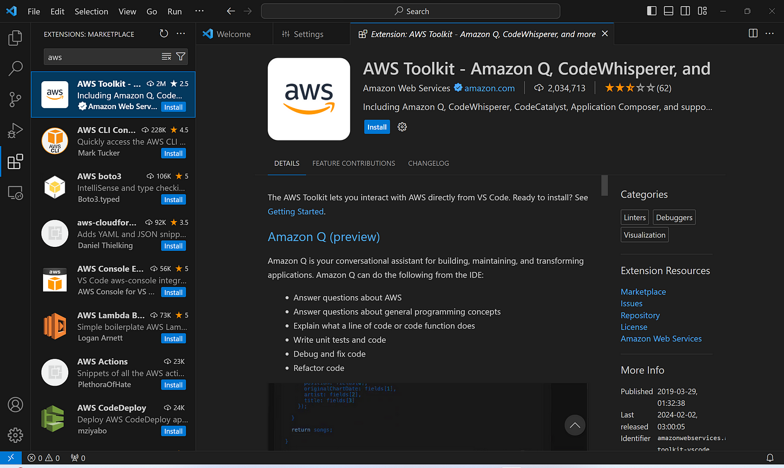Open Views and More Actions in Extensions panel
The image size is (784, 468).
[181, 34]
